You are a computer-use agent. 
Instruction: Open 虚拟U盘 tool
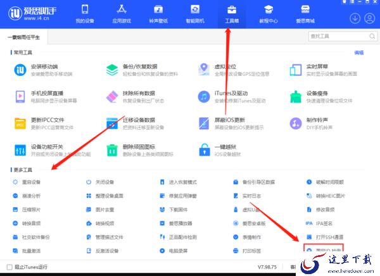point(246,210)
